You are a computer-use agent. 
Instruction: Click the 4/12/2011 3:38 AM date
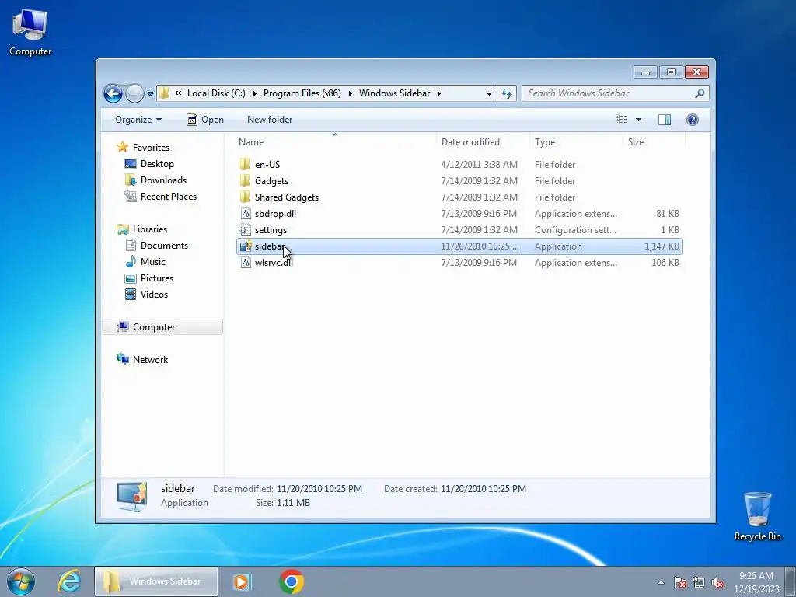click(479, 165)
